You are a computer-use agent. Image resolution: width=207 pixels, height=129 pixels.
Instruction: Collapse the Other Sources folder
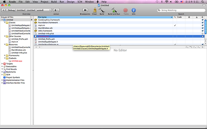point(5,36)
